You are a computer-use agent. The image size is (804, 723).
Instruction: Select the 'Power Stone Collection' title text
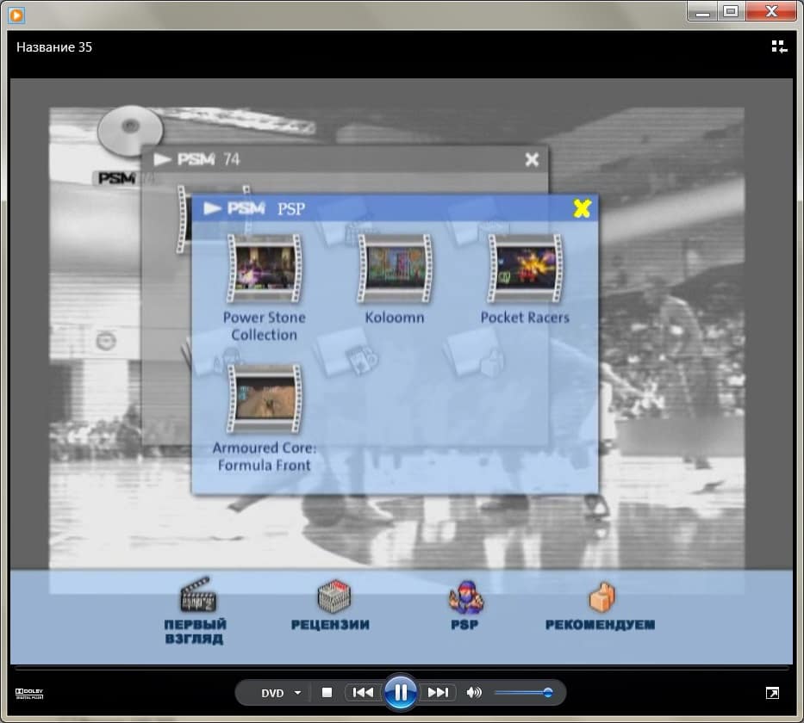point(264,325)
